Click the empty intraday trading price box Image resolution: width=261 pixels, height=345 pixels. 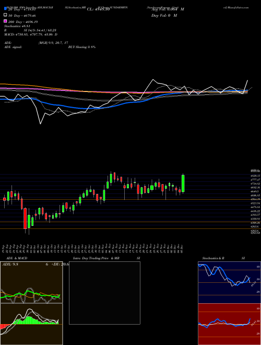(x=104, y=293)
